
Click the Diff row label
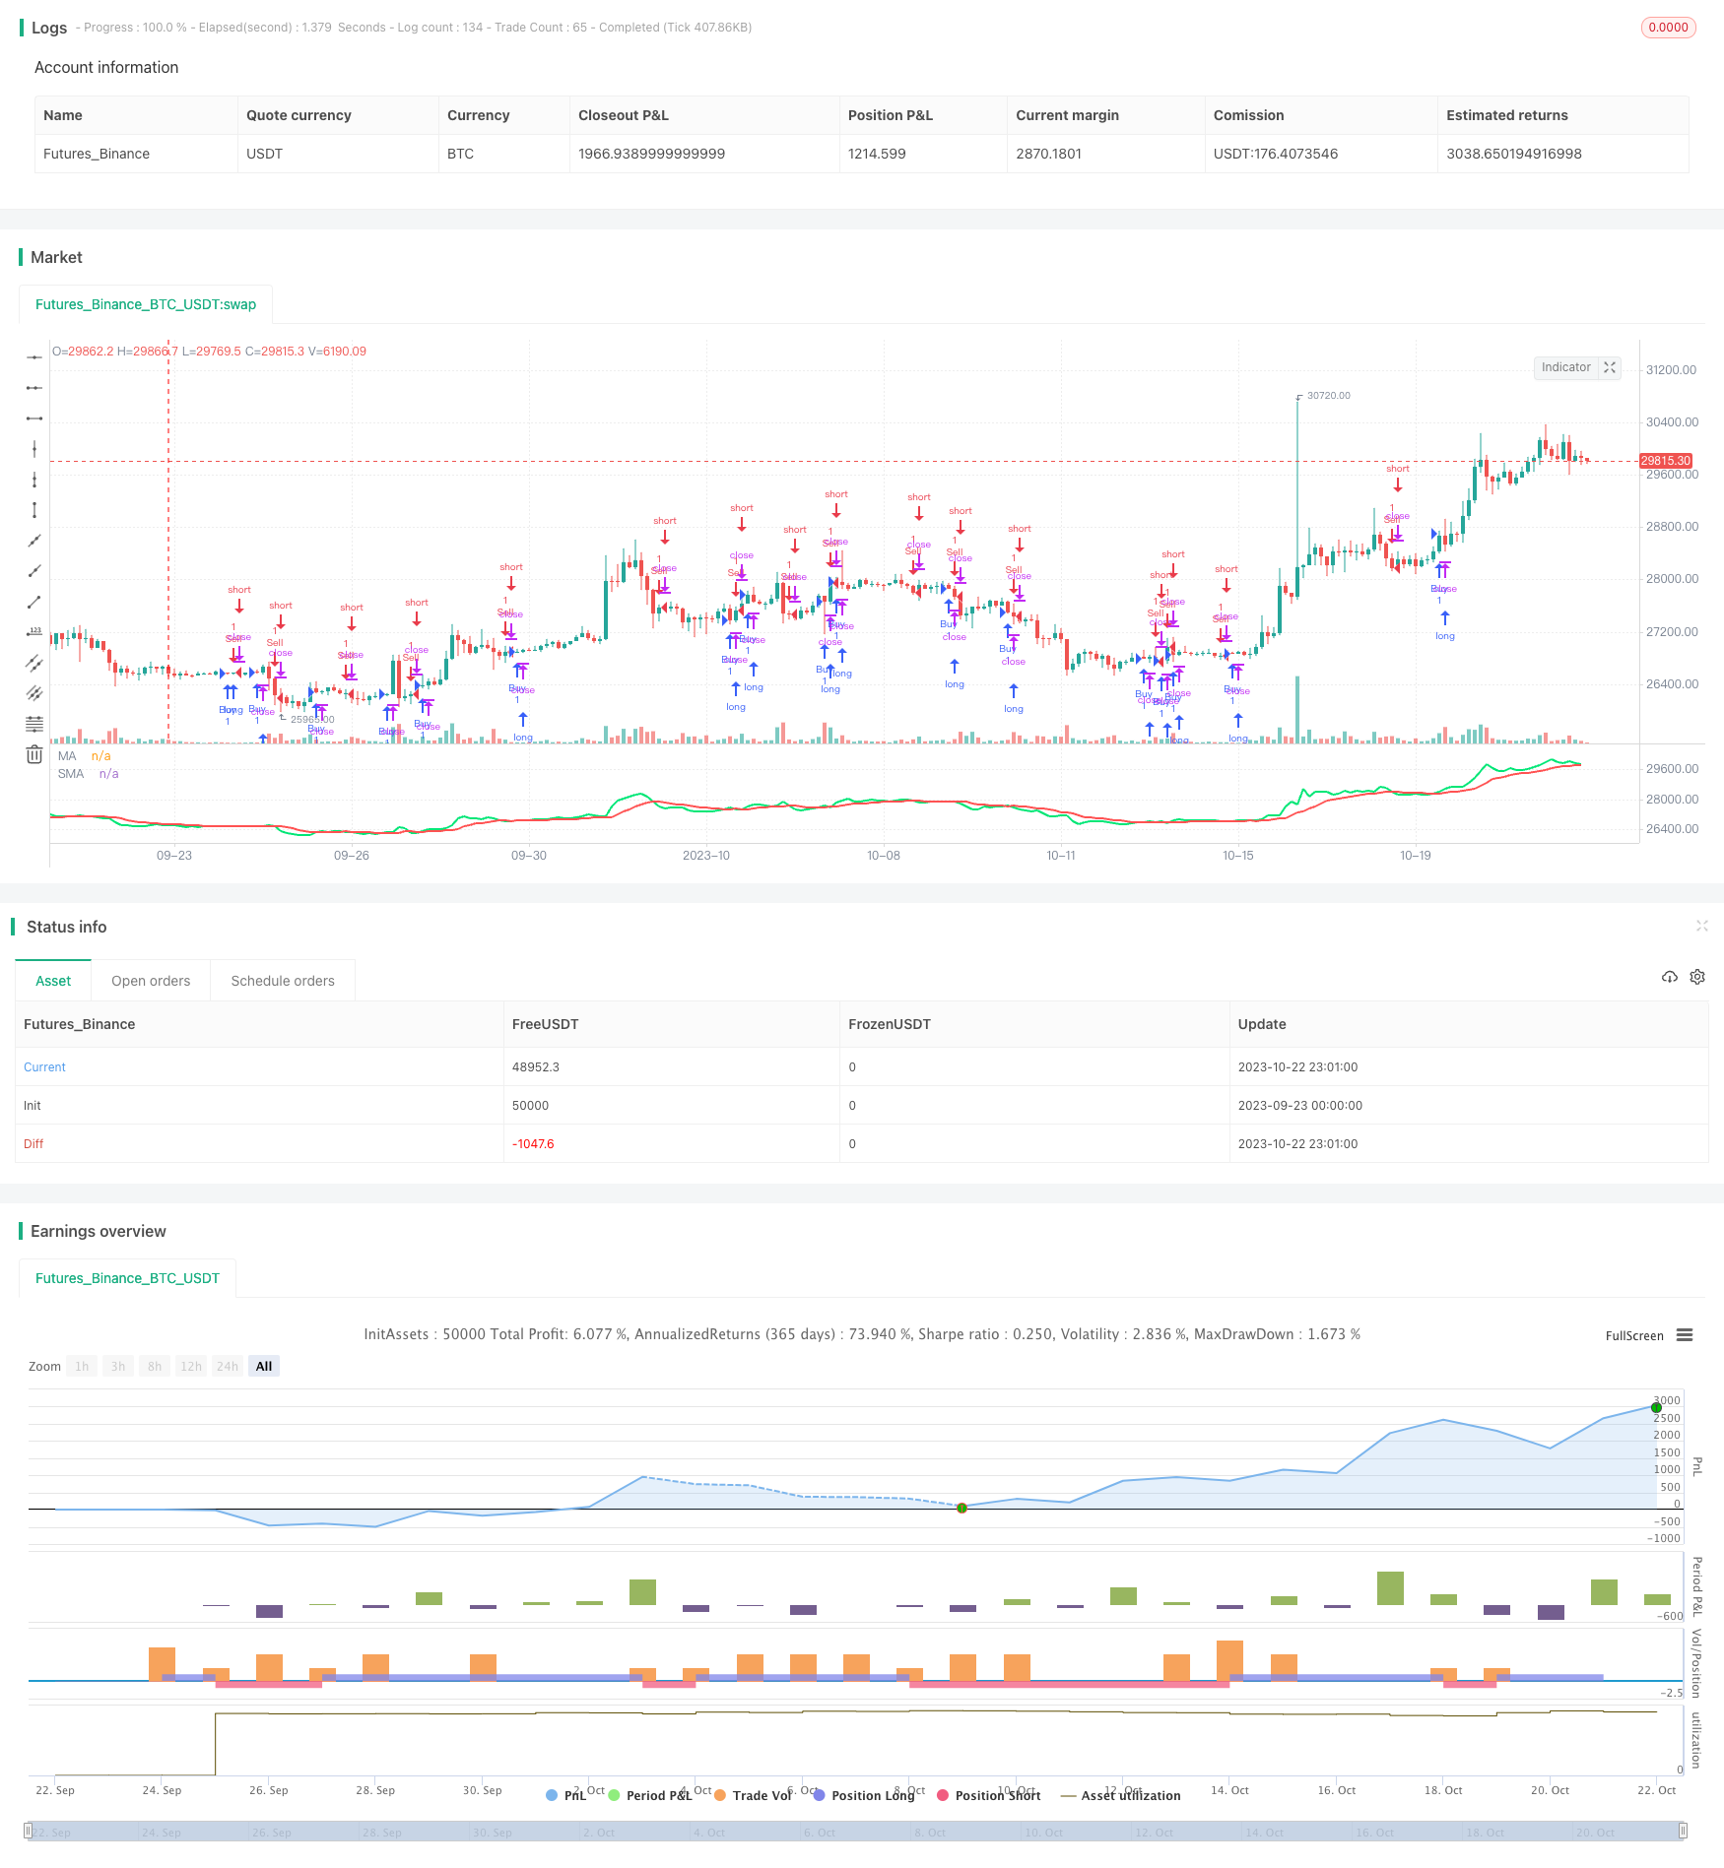(33, 1143)
